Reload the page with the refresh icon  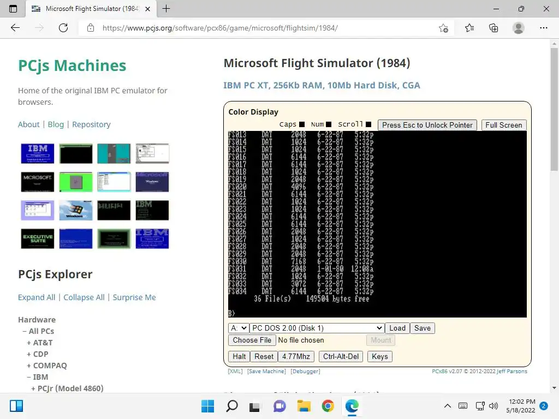click(x=63, y=28)
